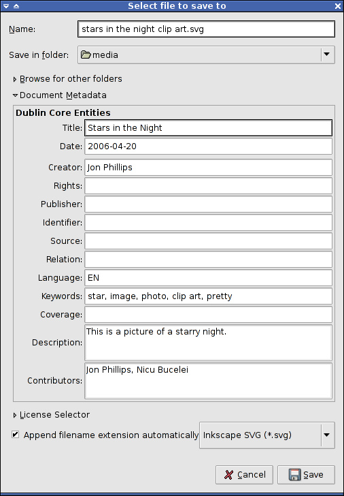Toggle Append filename extension automatically checkbox

15,434
